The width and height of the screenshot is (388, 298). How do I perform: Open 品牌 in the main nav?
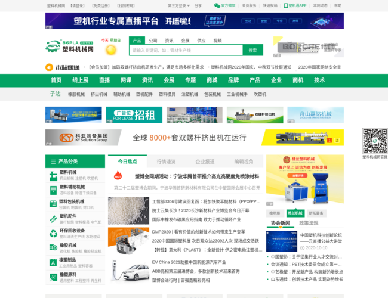pos(233,80)
